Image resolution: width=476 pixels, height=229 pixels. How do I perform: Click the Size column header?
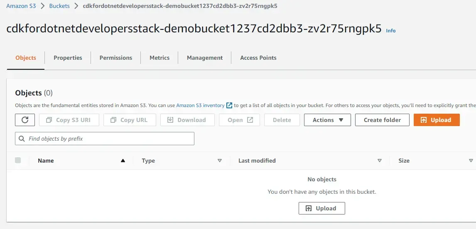click(404, 161)
